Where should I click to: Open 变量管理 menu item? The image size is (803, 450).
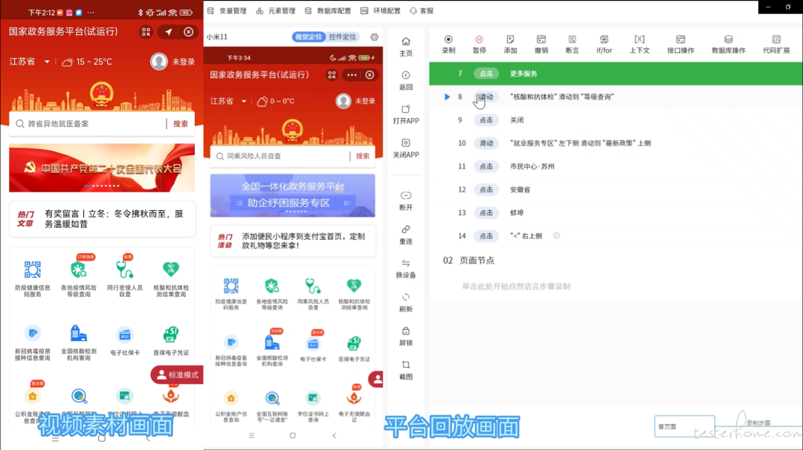(x=227, y=10)
